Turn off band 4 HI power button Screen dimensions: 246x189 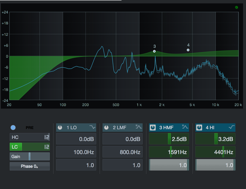point(199,128)
